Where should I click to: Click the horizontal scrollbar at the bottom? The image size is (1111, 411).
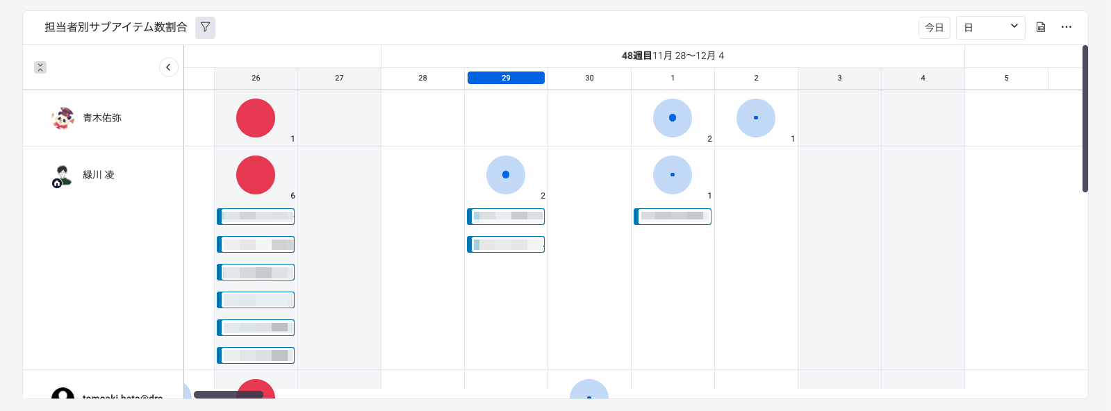click(228, 394)
